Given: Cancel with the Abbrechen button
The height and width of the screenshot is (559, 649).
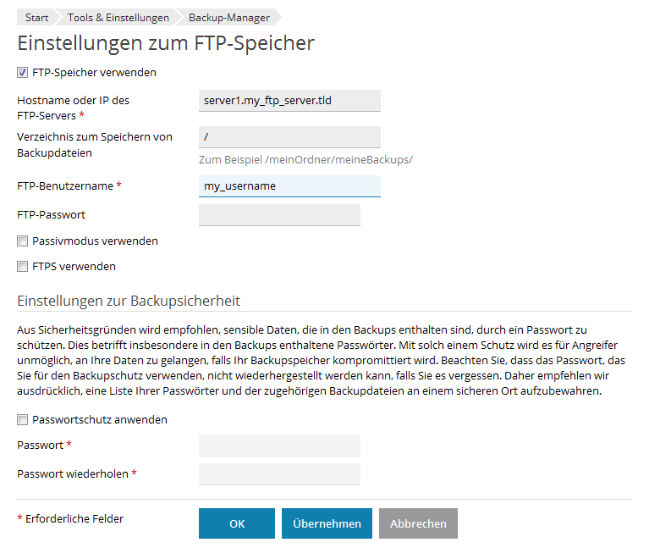Looking at the screenshot, I should coord(418,523).
